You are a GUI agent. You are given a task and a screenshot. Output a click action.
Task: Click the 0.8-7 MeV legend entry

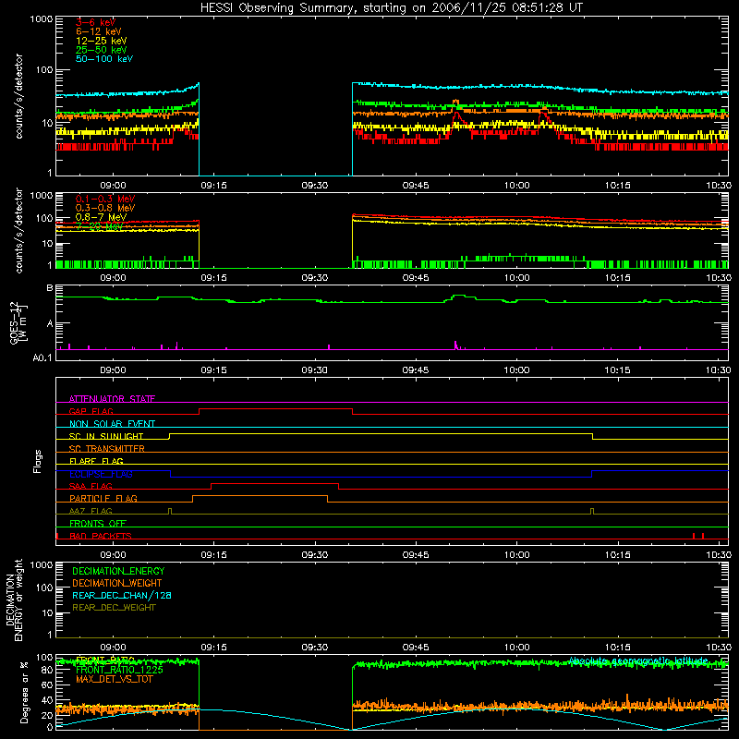[x=101, y=217]
